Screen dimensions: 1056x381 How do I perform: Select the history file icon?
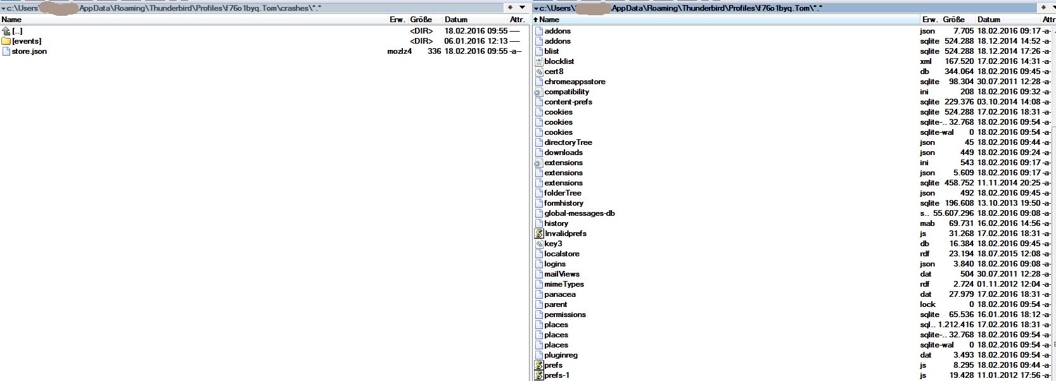[x=539, y=223]
